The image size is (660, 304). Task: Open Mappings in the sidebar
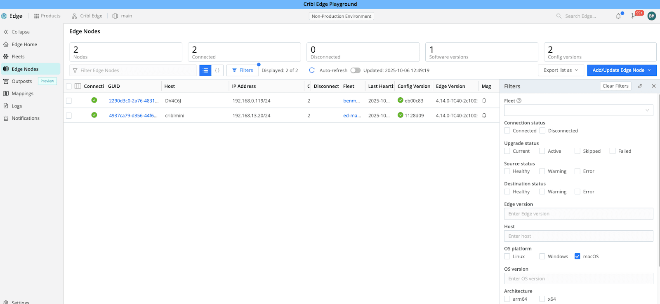(22, 94)
